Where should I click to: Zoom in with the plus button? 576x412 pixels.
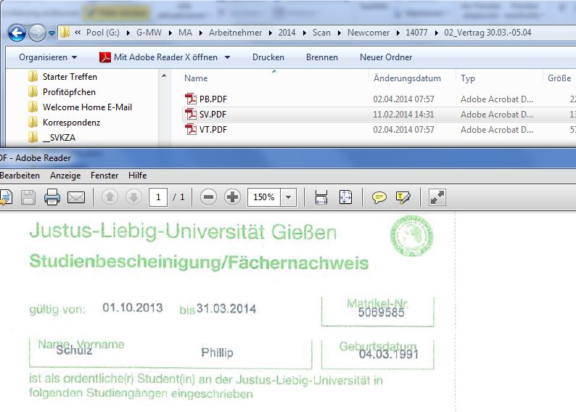pyautogui.click(x=232, y=197)
